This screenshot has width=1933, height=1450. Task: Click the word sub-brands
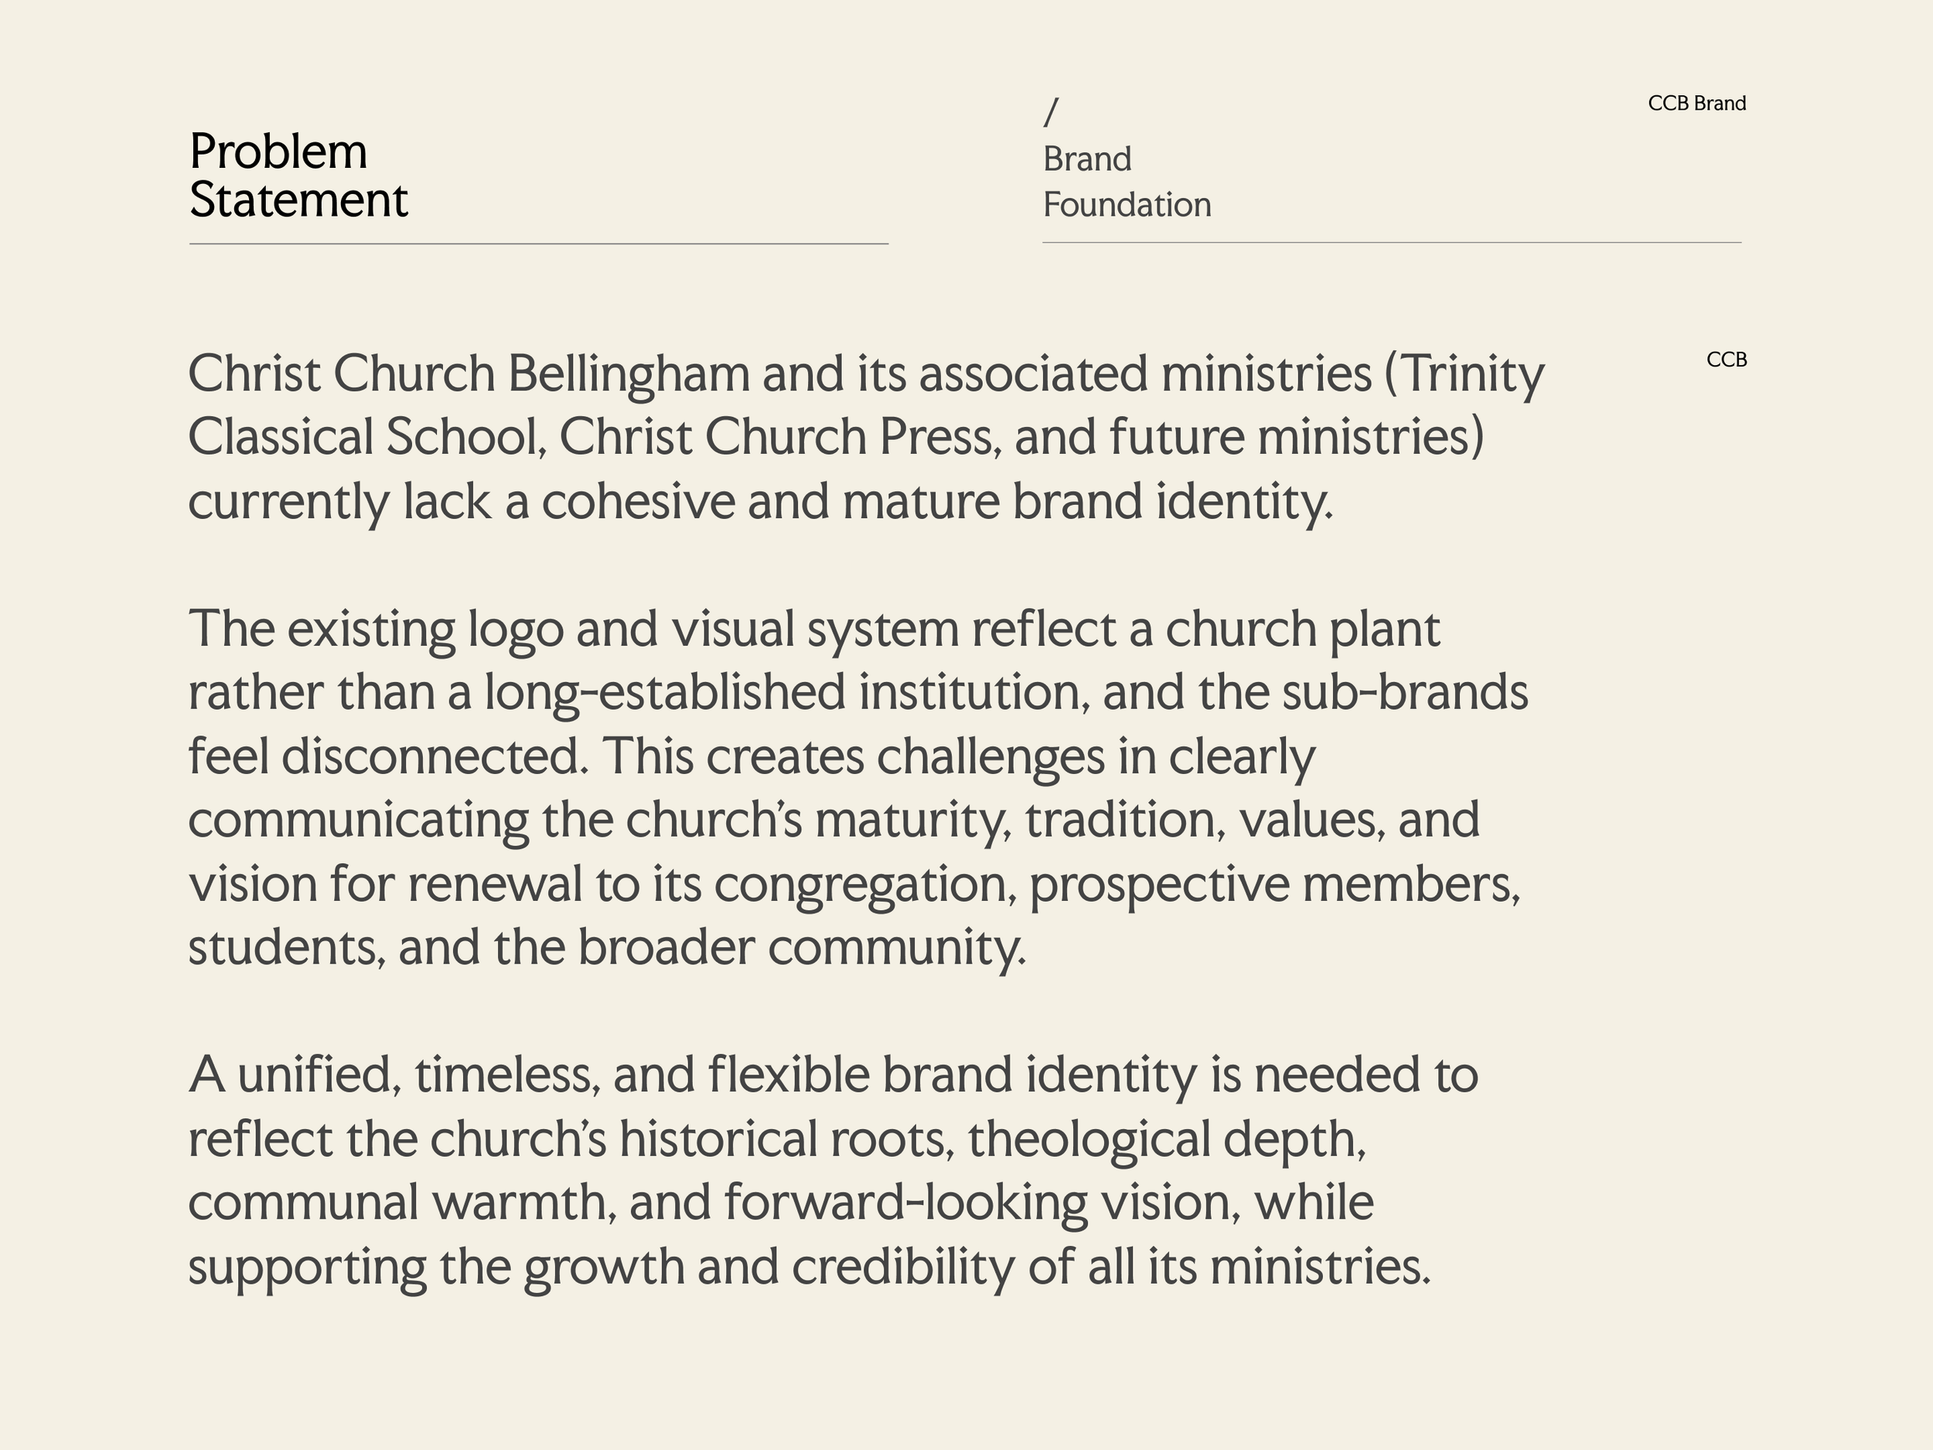tap(1405, 692)
